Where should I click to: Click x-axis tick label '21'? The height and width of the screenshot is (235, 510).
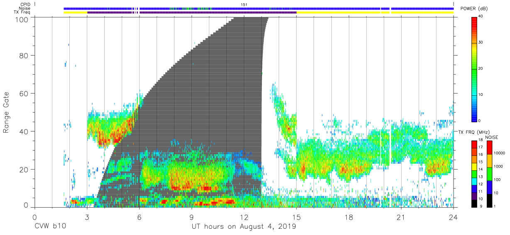(401, 217)
